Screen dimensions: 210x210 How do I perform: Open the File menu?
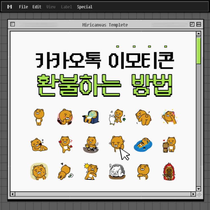(23, 7)
